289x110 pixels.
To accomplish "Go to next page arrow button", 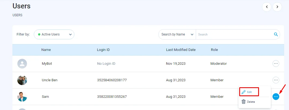I will click(277, 7).
